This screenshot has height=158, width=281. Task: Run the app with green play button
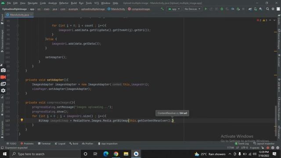click(x=206, y=9)
